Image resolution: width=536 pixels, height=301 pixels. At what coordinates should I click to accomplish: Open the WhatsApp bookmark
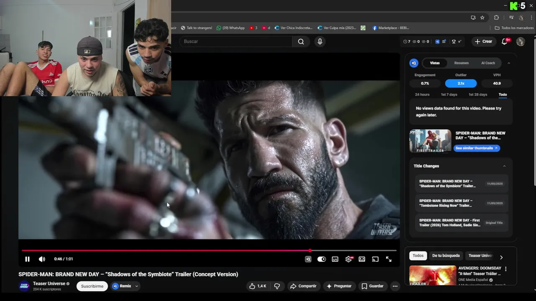[230, 28]
